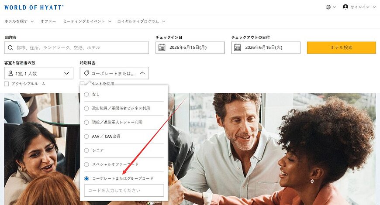The width and height of the screenshot is (380, 205).
Task: Expand chevron beside ロイヤルティプログラム
Action: pyautogui.click(x=164, y=21)
